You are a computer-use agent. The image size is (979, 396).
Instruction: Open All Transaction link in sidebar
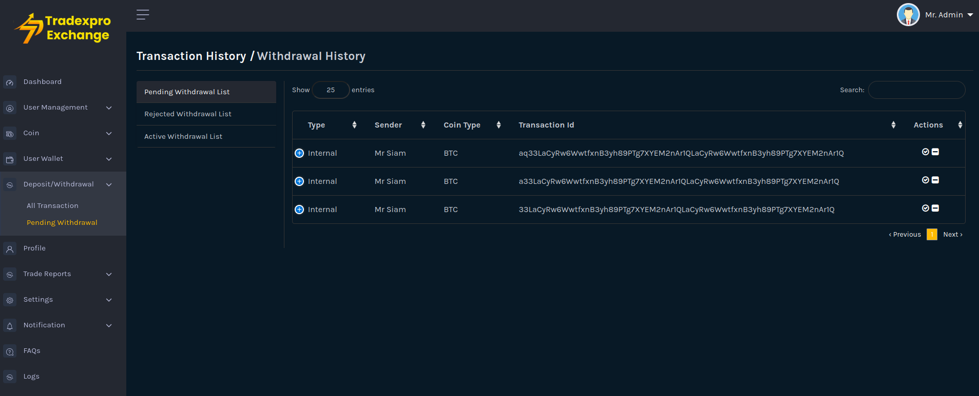pyautogui.click(x=52, y=206)
